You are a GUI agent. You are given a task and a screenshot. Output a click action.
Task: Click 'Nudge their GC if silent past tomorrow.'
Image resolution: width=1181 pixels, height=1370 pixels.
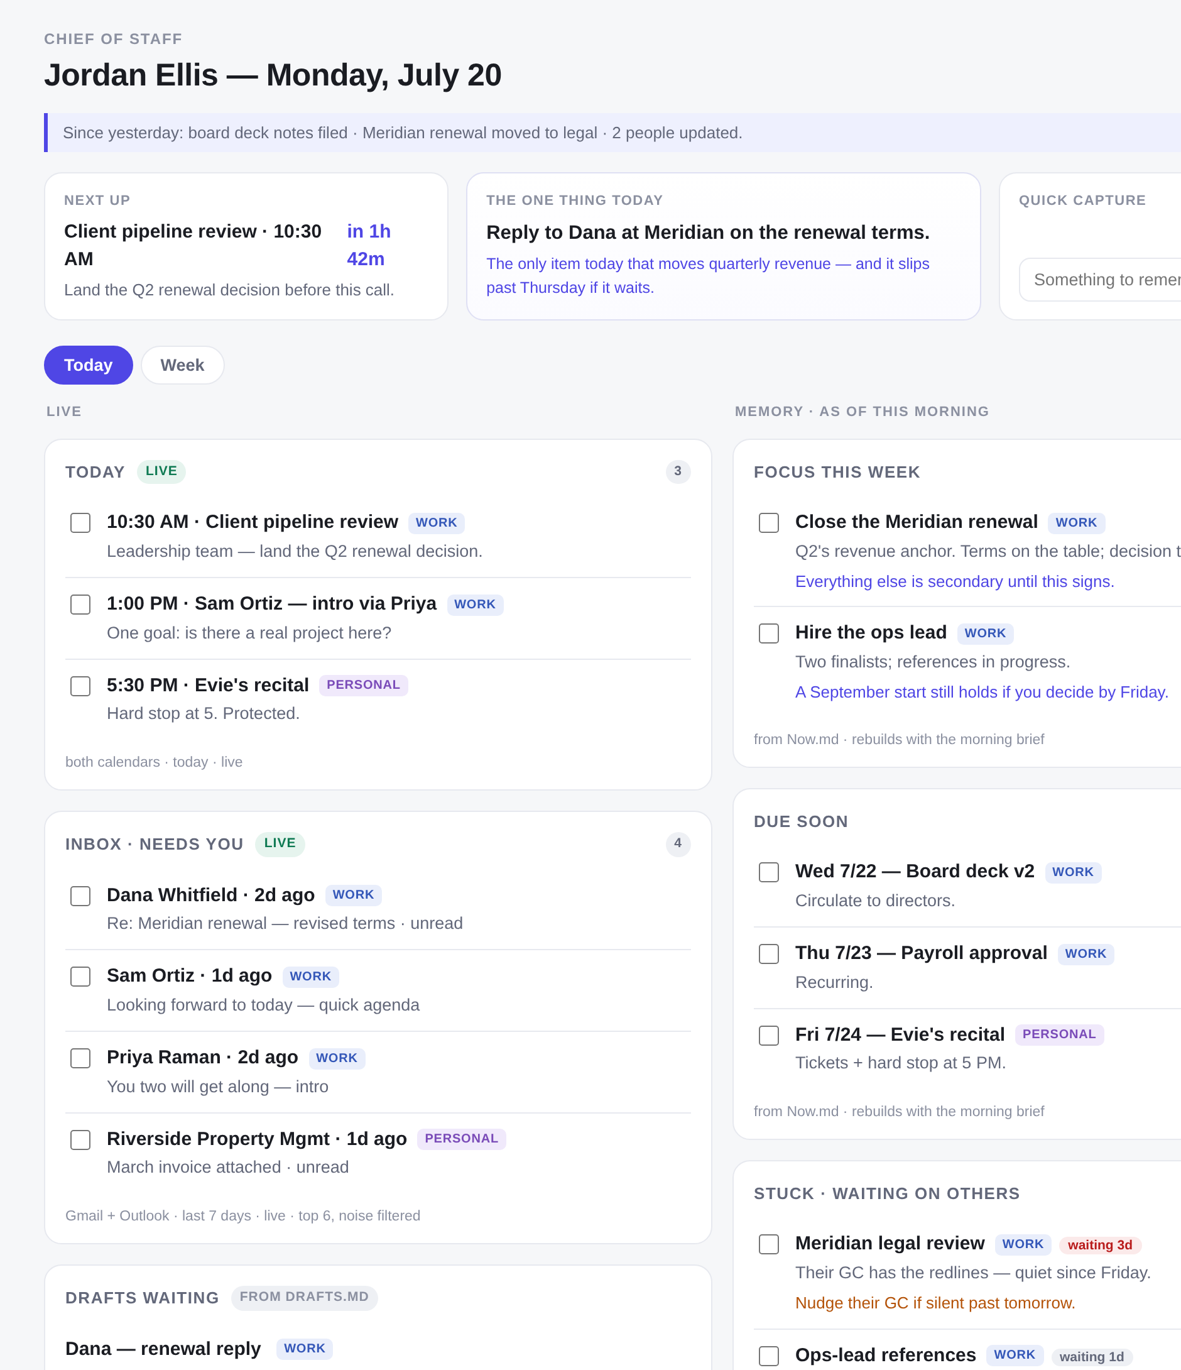coord(935,1303)
